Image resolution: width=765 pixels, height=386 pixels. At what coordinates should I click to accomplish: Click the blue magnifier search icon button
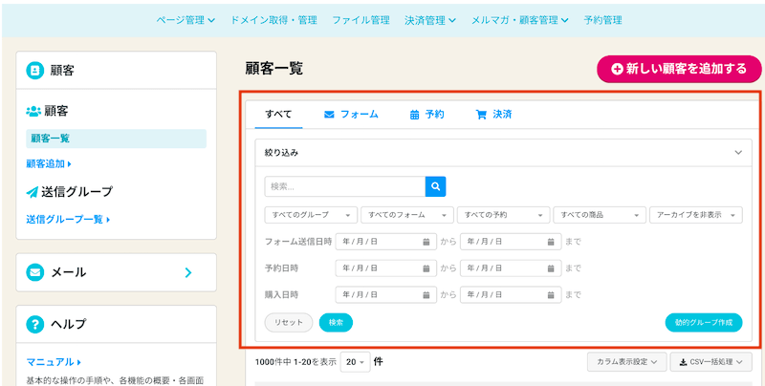tap(436, 186)
